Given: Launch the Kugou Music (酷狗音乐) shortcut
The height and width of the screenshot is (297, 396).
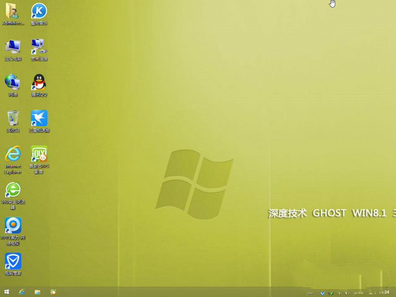Looking at the screenshot, I should click(39, 11).
